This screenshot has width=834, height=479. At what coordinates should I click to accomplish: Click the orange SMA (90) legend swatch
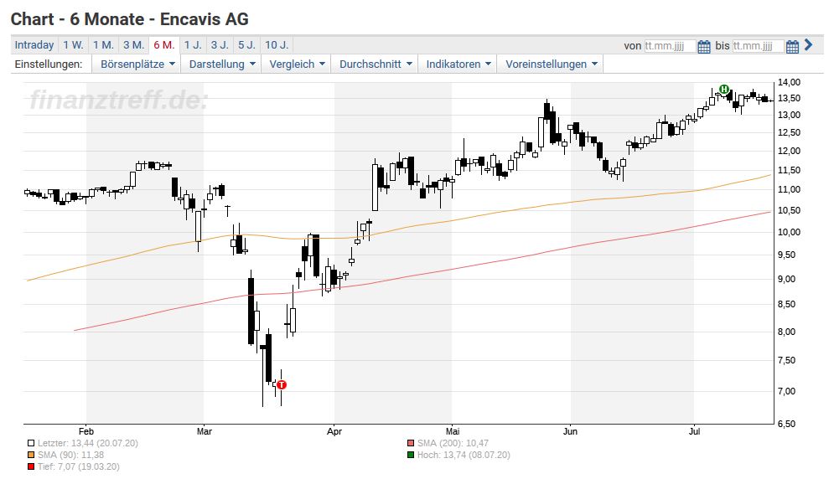point(31,455)
